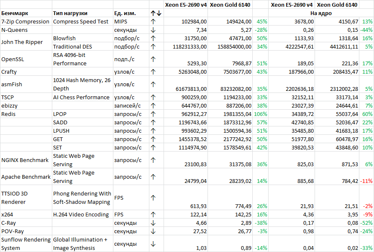Select the up arrow in OpenSSL row
The width and height of the screenshot is (374, 252).
tap(153, 59)
